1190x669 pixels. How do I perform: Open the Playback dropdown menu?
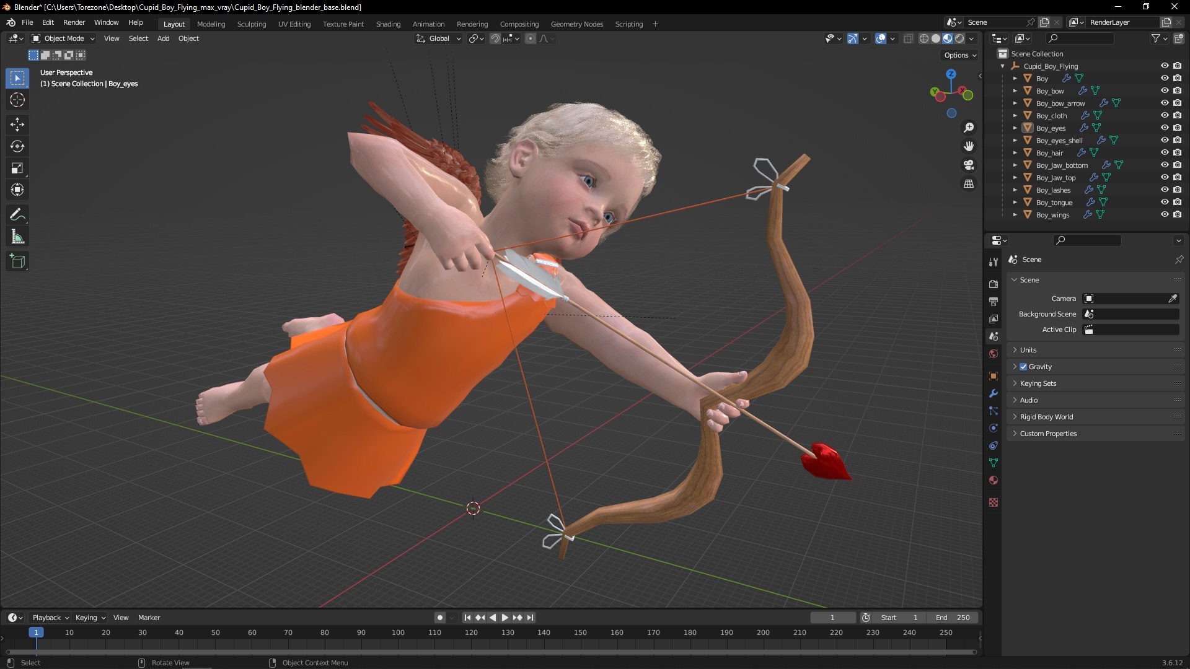[x=50, y=618]
